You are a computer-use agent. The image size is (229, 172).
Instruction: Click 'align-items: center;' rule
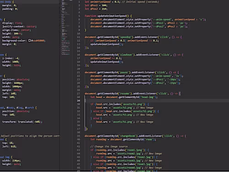pyautogui.click(x=16, y=30)
